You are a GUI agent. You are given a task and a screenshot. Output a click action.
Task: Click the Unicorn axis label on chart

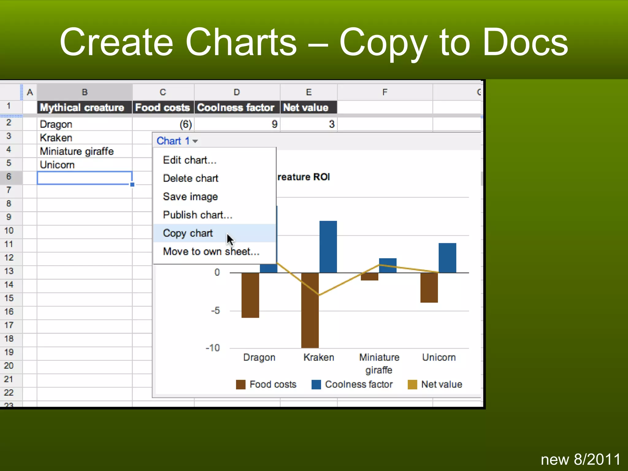[x=439, y=358]
